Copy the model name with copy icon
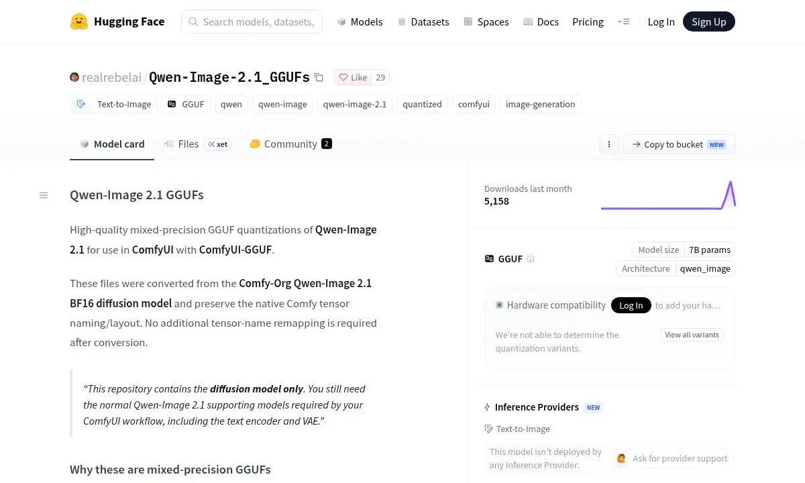 [x=319, y=77]
